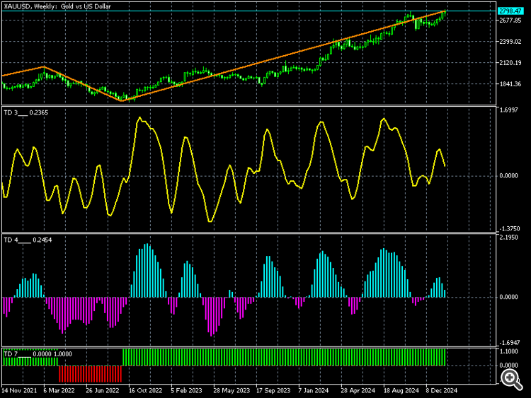Click the 1841.36 price scale label

[x=510, y=84]
